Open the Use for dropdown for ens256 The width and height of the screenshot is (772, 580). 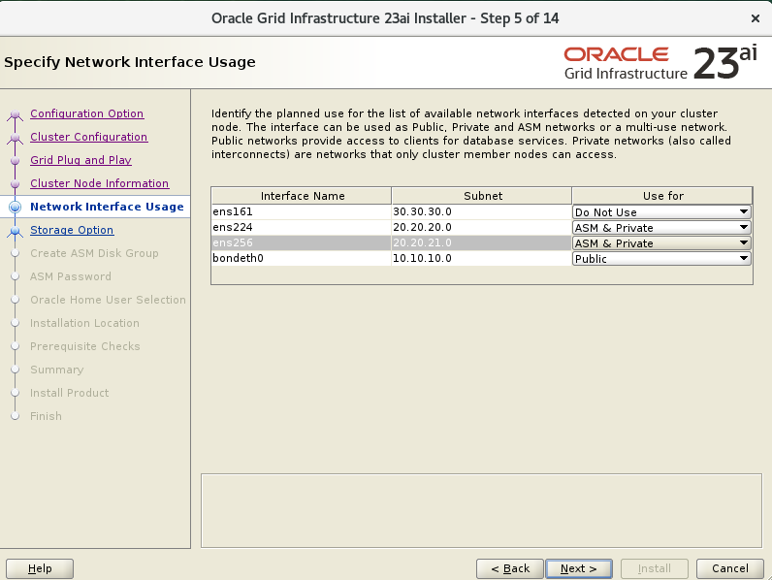[x=661, y=243]
